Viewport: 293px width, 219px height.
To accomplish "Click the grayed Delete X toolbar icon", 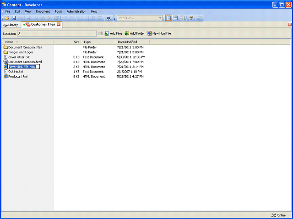I will (50, 18).
